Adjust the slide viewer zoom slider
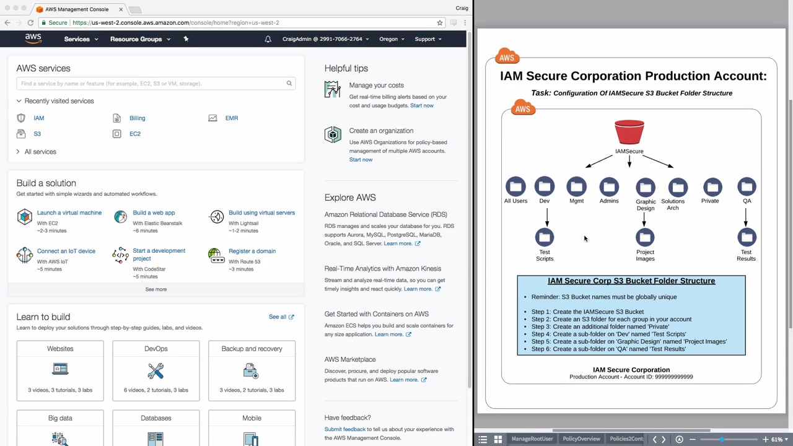Image resolution: width=793 pixels, height=446 pixels. coord(722,439)
